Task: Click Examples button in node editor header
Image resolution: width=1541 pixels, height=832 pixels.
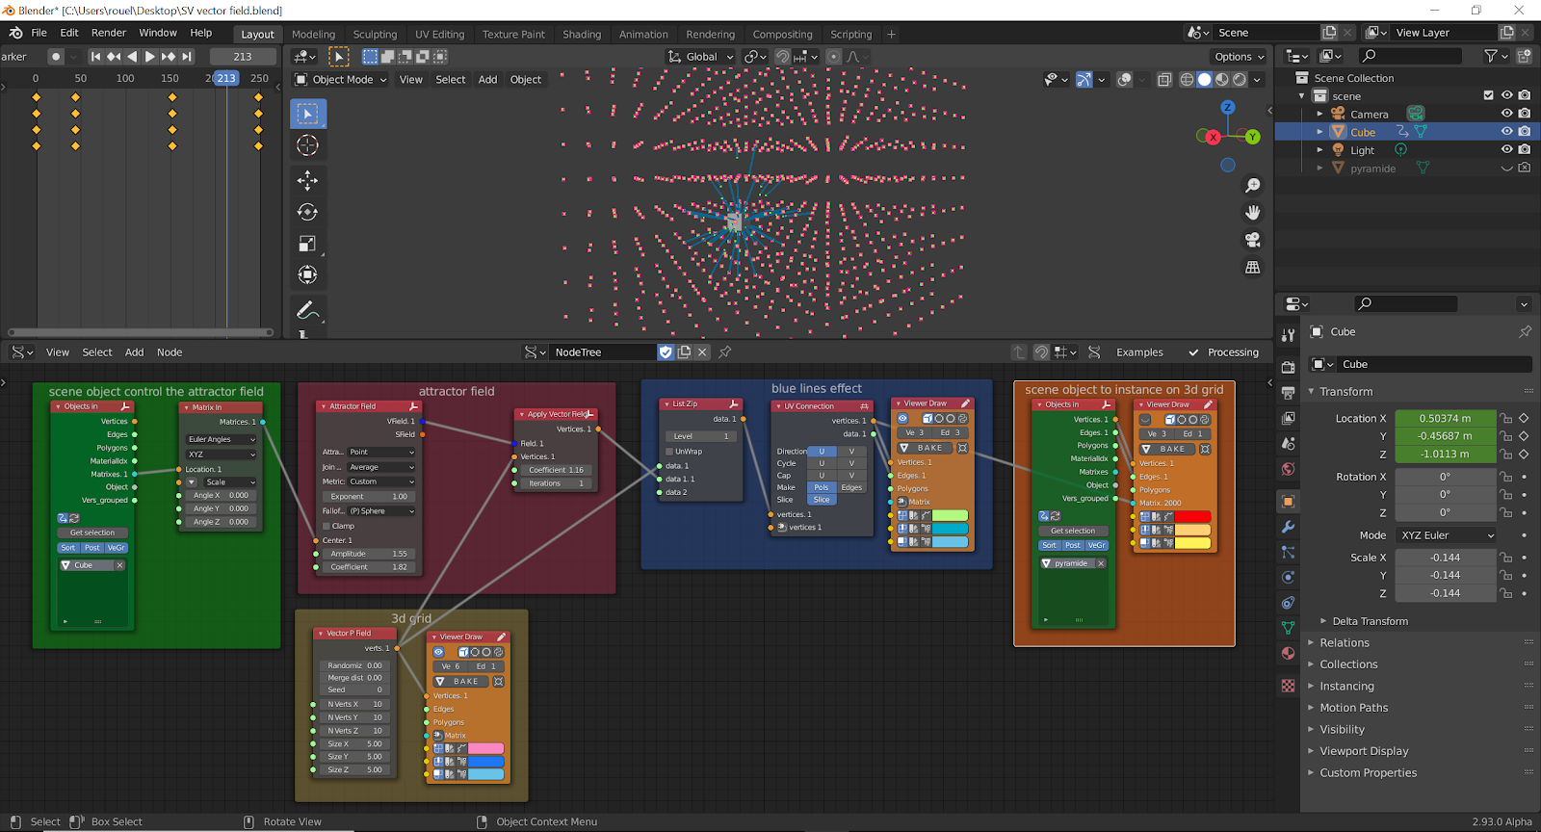Action: pos(1139,352)
